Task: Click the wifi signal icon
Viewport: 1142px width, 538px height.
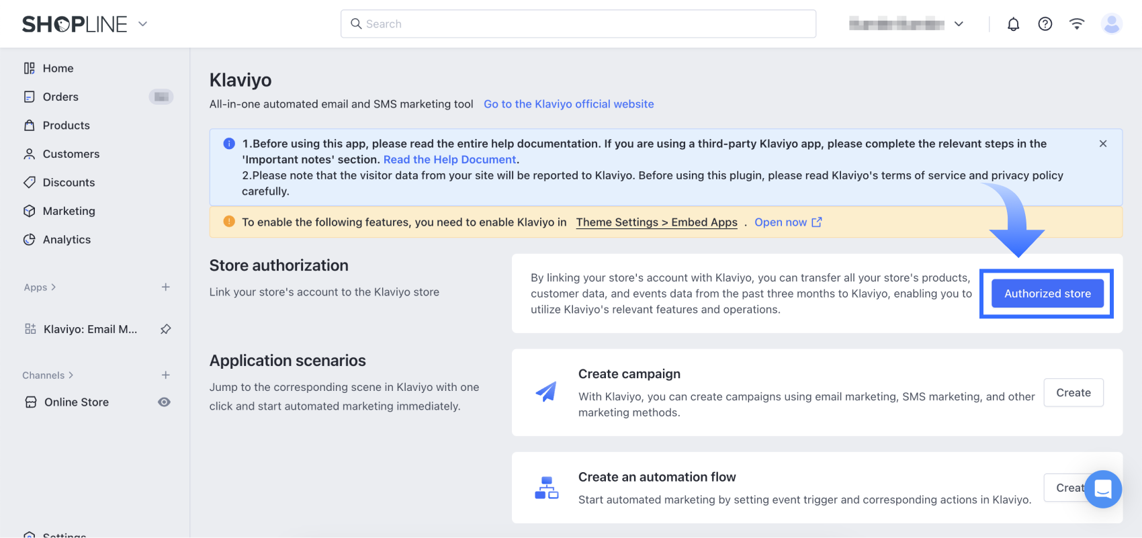Action: click(1077, 24)
